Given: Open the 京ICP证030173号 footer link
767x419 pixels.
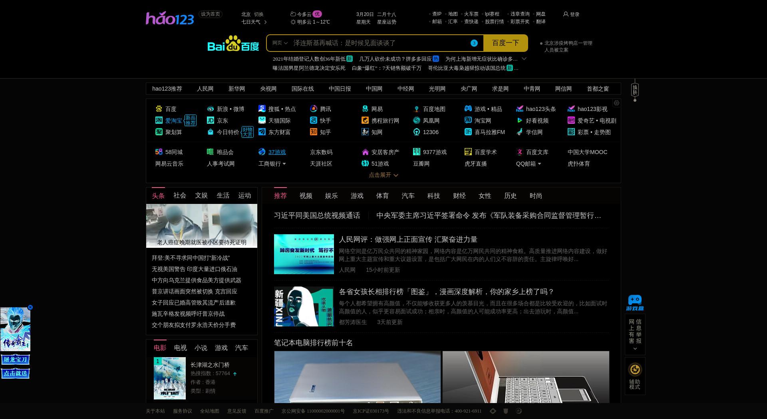Looking at the screenshot, I should (x=371, y=411).
